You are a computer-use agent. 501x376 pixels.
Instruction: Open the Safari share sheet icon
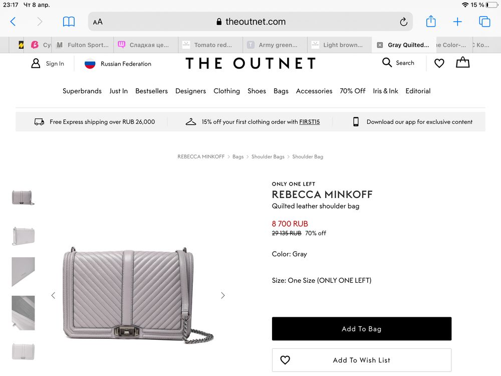(431, 22)
